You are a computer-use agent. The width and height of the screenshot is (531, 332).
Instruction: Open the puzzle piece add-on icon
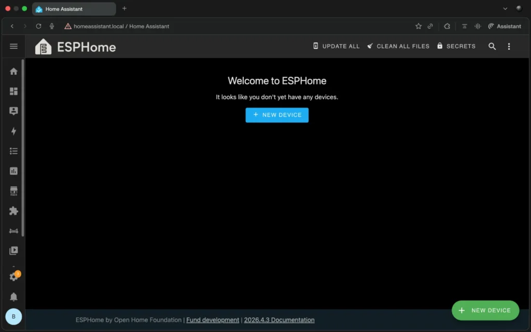pyautogui.click(x=13, y=211)
